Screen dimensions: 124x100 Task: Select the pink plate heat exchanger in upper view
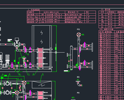[x=40, y=58]
